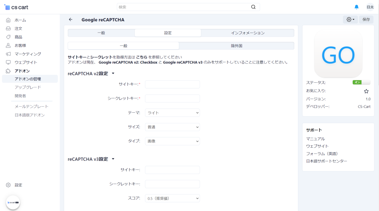Screen dimensions: 379x211
Task: Open the スコア dropdown
Action: click(172, 198)
